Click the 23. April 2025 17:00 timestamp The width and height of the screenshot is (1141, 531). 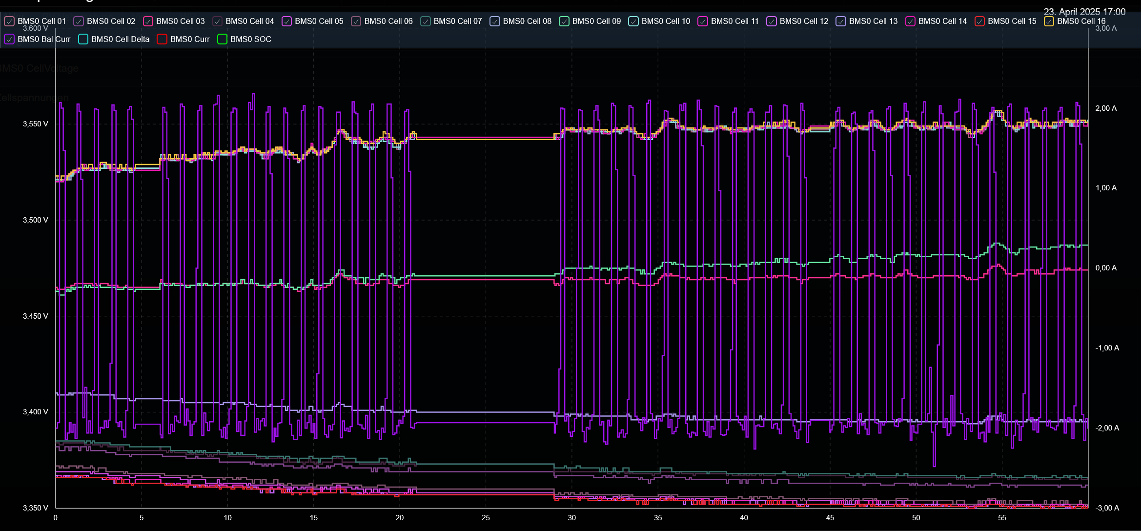tap(1084, 12)
